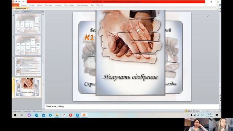Click the hands picture on the slide
Screen dimensions: 233x131
130,37
